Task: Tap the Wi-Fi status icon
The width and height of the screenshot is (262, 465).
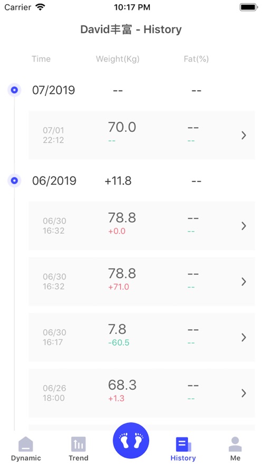Action: tap(40, 7)
